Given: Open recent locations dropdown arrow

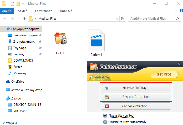Looking at the screenshot, I should (x=19, y=19).
